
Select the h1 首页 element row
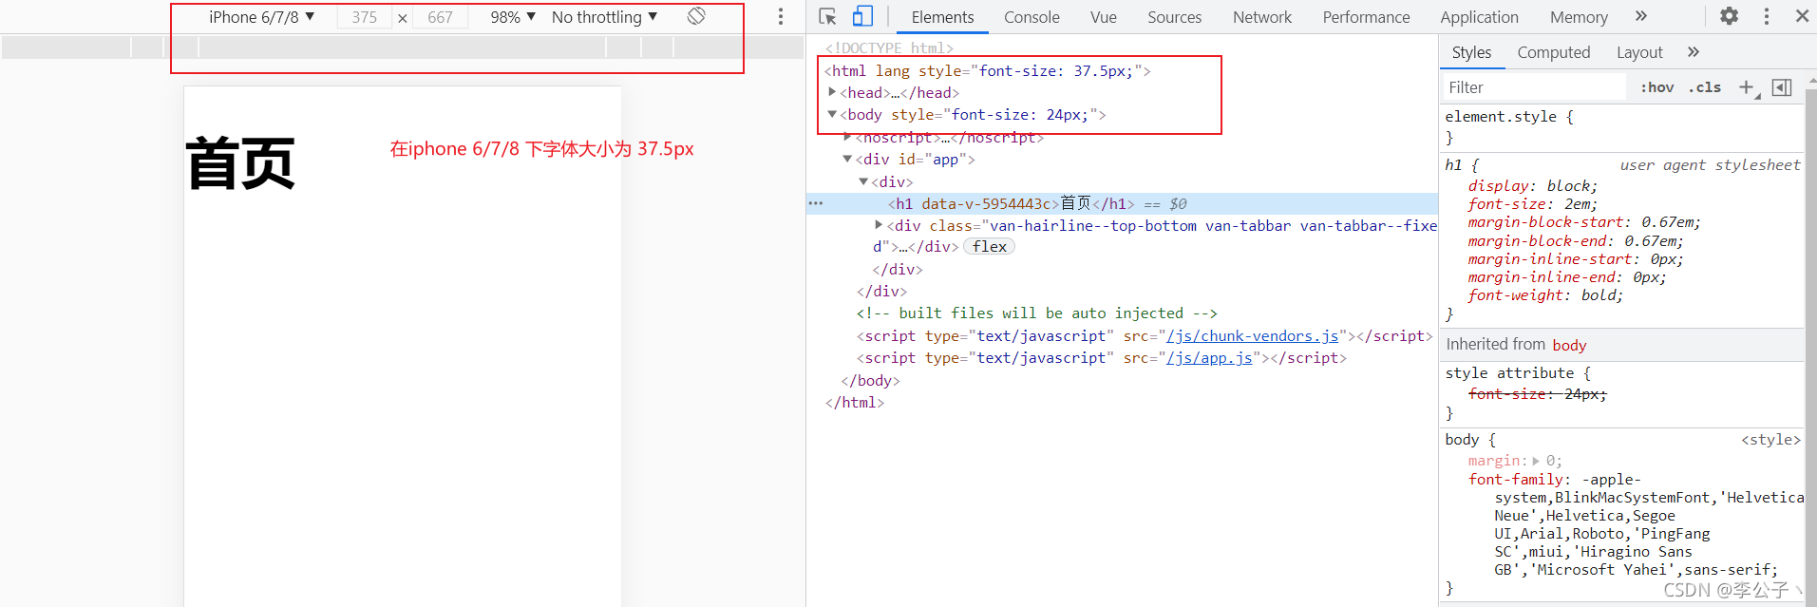1122,203
